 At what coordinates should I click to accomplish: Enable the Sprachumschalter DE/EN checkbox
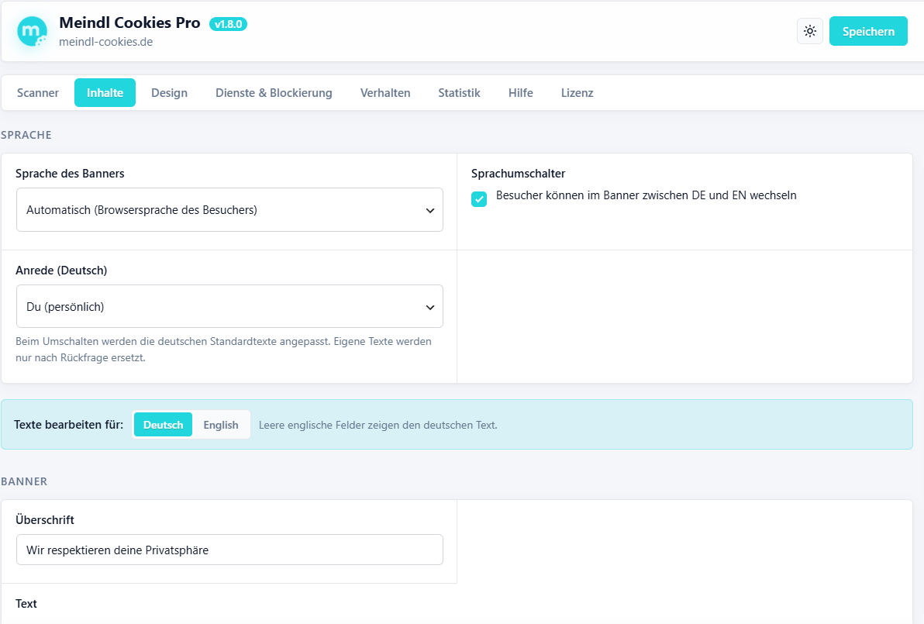point(479,199)
